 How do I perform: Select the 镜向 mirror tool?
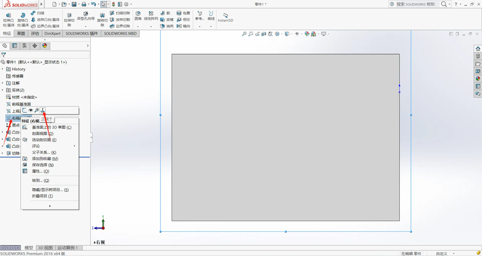tap(183, 26)
